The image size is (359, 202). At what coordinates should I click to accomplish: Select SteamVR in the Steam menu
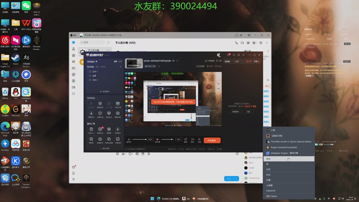pyautogui.click(x=289, y=190)
